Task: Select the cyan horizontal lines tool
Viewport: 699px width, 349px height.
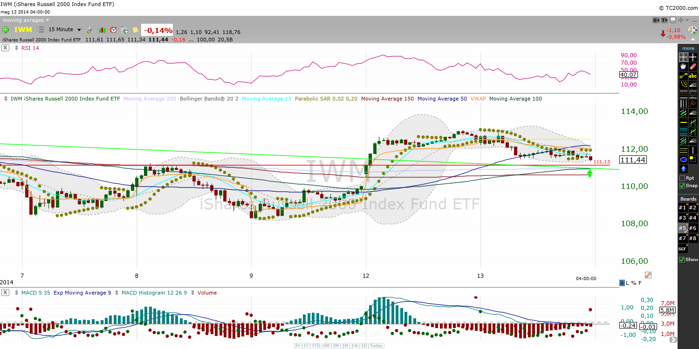Action: click(x=683, y=132)
